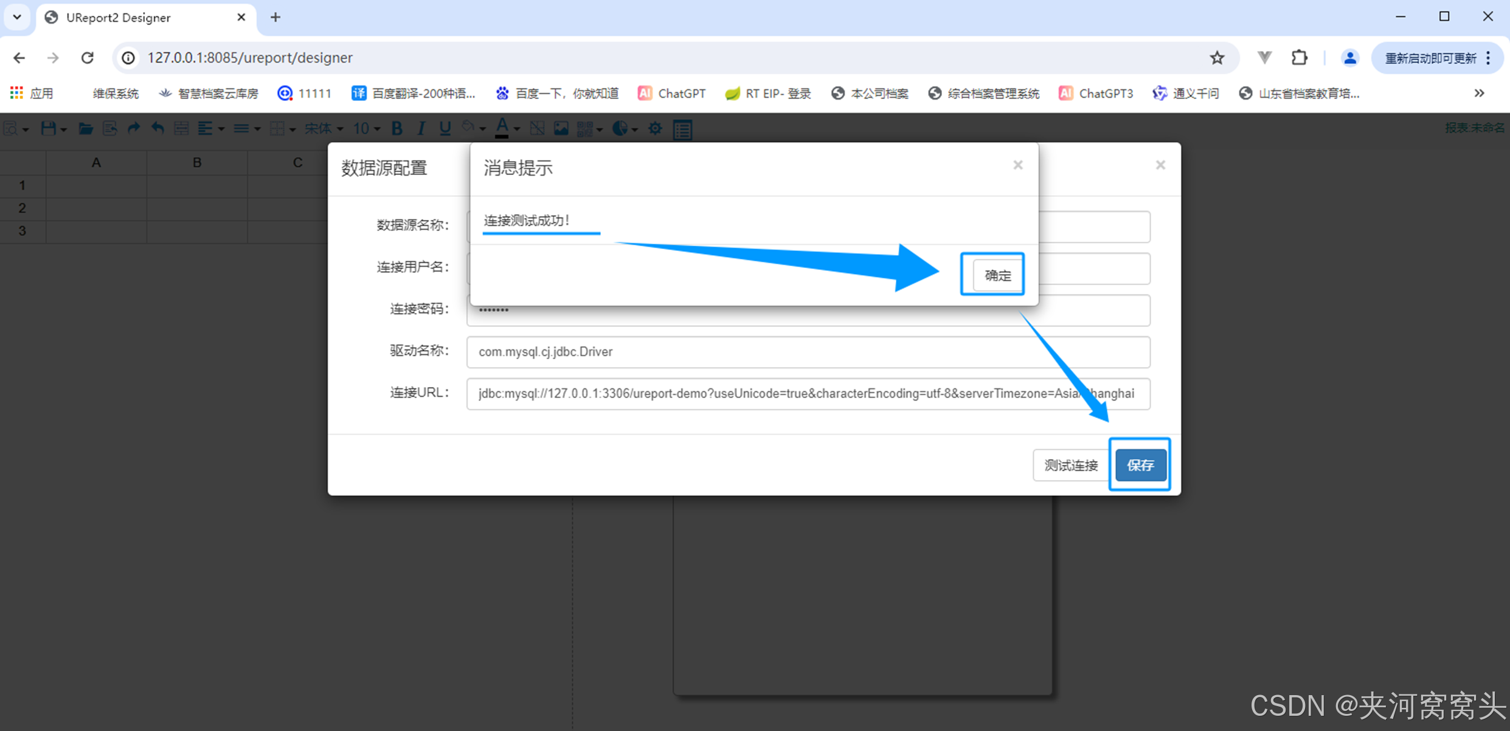The image size is (1510, 731).
Task: Close the 数据源配置 dialog with X
Action: [x=1160, y=165]
